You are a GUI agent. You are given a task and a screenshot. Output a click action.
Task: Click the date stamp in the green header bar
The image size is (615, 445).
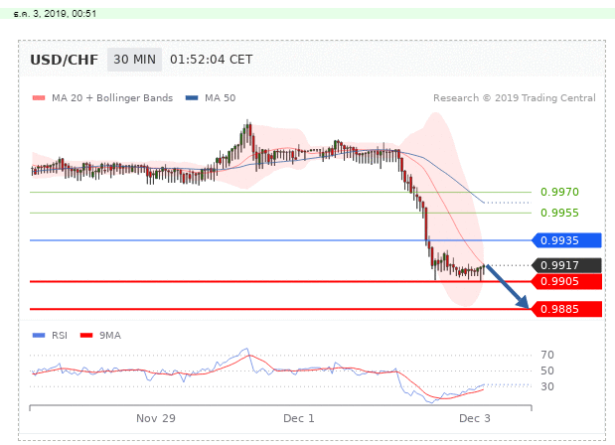[x=55, y=14]
